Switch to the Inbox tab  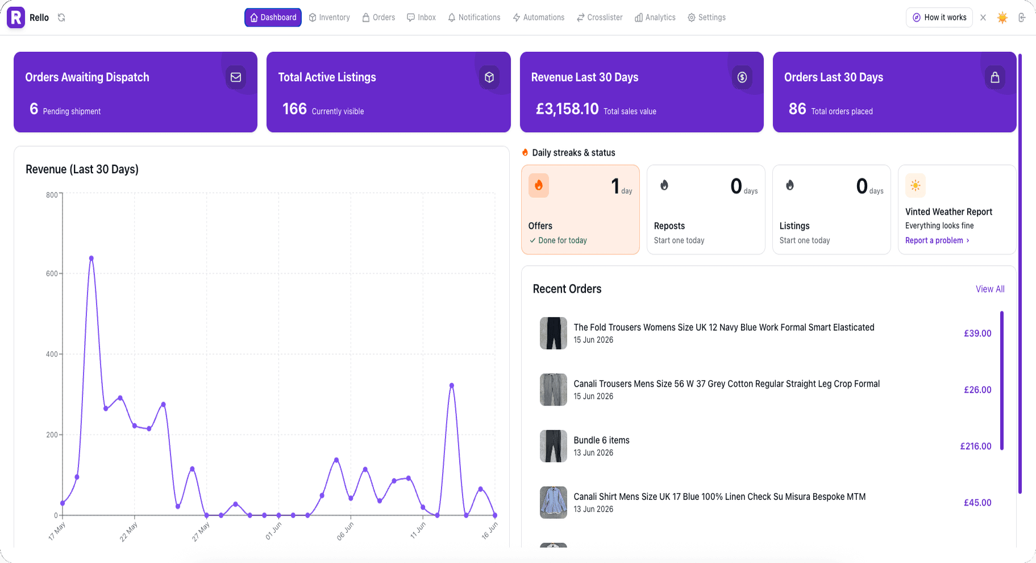[421, 18]
